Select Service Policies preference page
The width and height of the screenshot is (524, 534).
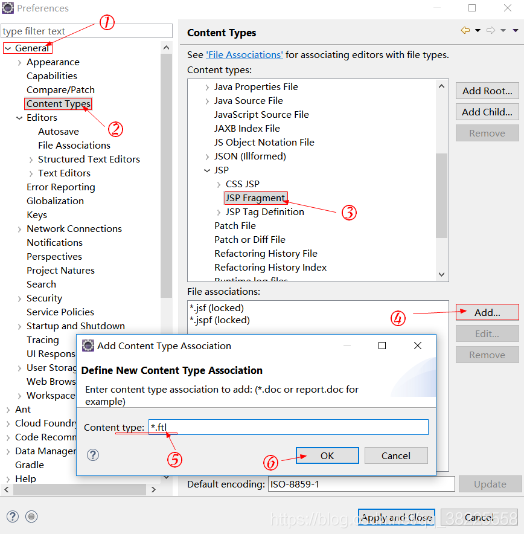click(x=60, y=312)
